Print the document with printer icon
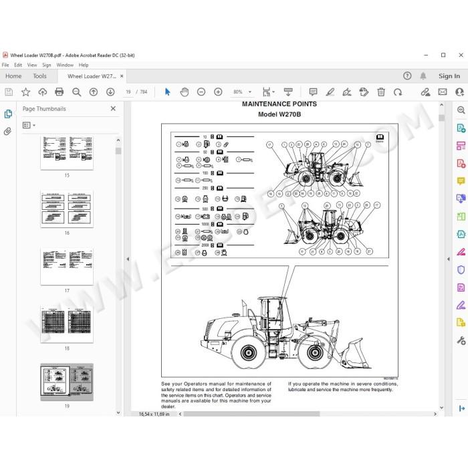The height and width of the screenshot is (468, 468). [60, 92]
